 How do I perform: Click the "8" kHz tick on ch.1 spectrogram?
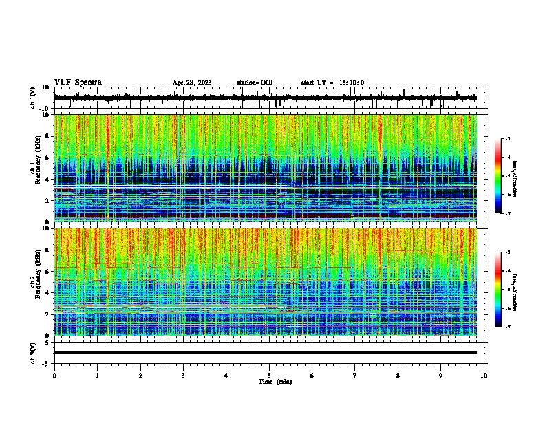tap(47, 136)
